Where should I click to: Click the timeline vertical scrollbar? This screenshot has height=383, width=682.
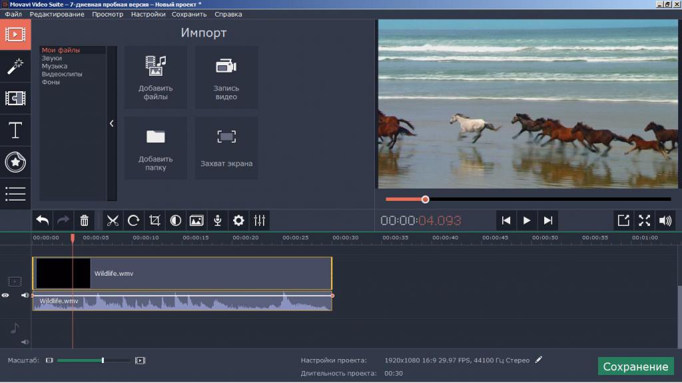pos(679,317)
